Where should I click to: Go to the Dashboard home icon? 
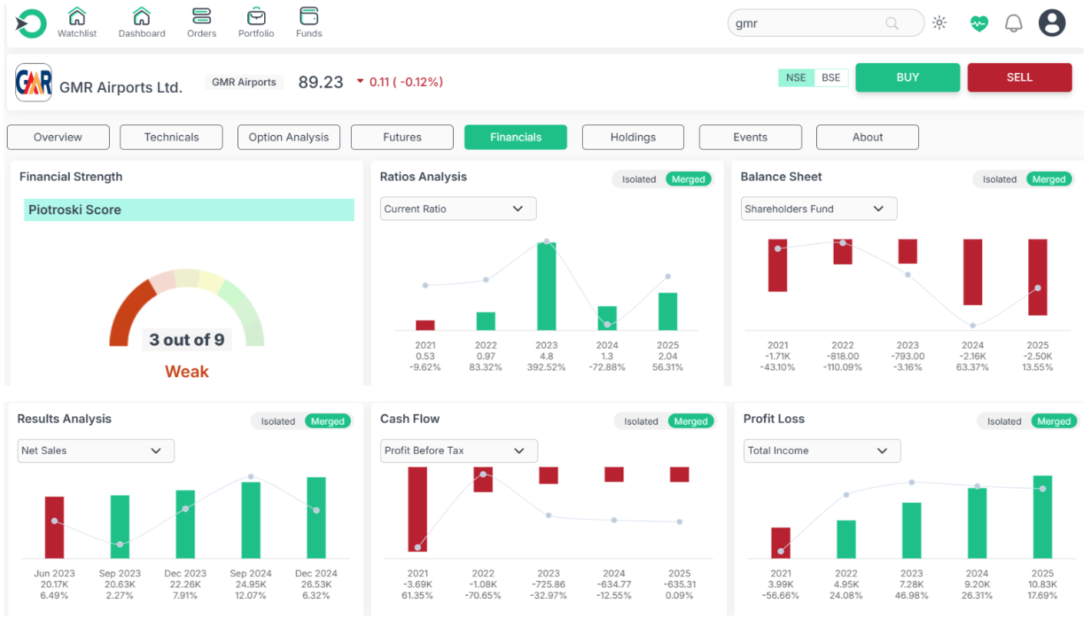[x=141, y=17]
